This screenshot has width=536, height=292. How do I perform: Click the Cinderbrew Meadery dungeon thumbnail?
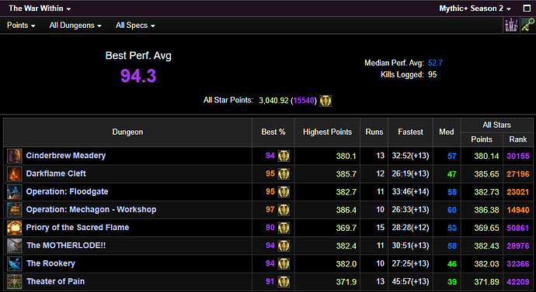[15, 156]
